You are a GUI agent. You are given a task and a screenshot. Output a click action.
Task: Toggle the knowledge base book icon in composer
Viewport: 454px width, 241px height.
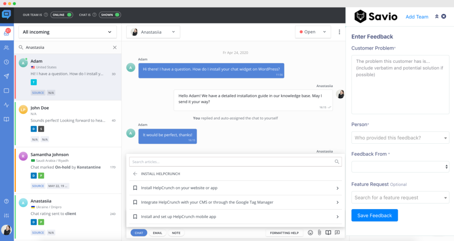(328, 233)
